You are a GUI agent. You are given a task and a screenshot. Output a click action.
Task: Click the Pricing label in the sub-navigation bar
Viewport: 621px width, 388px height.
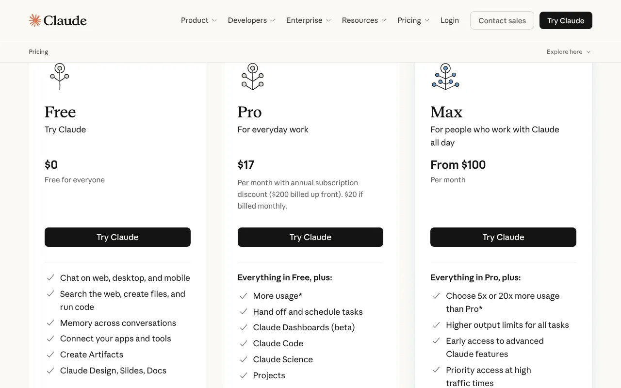click(38, 52)
